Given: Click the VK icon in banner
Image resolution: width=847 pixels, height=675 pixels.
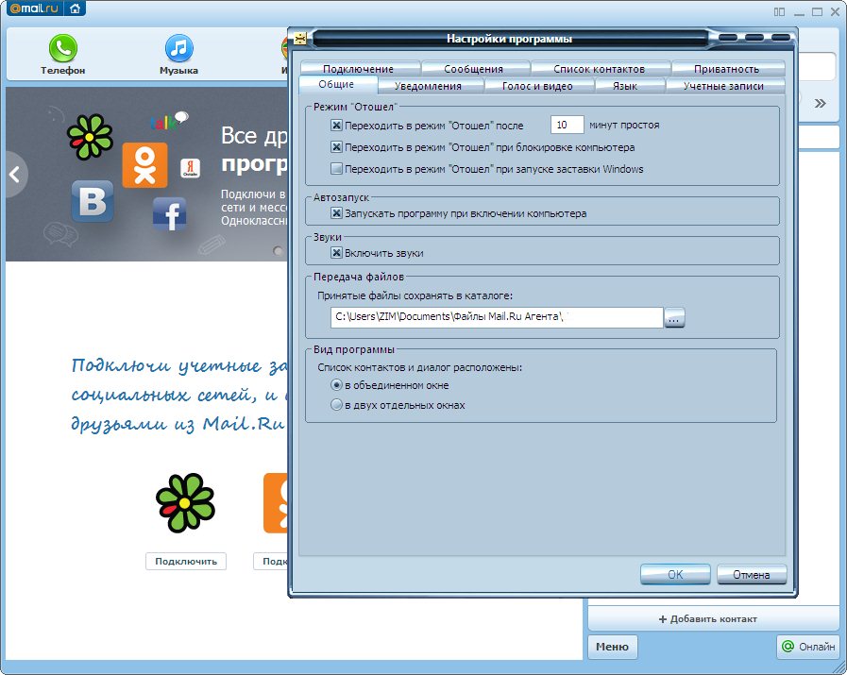Looking at the screenshot, I should [x=93, y=202].
